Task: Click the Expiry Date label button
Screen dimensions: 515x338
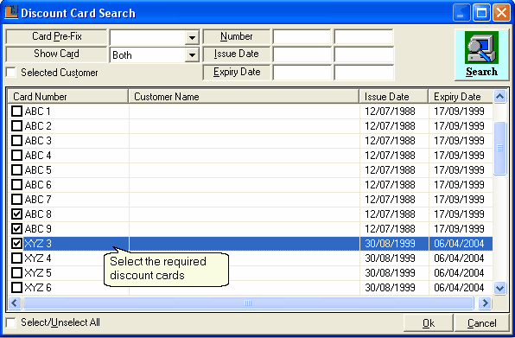Action: point(237,72)
